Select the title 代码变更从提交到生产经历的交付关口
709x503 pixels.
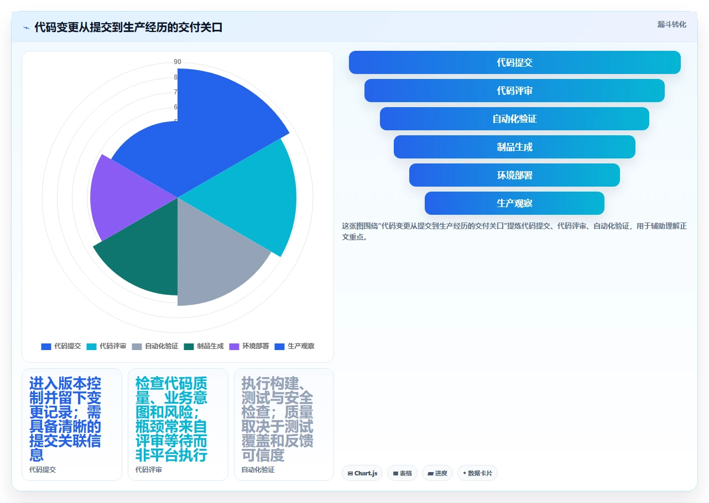point(128,27)
